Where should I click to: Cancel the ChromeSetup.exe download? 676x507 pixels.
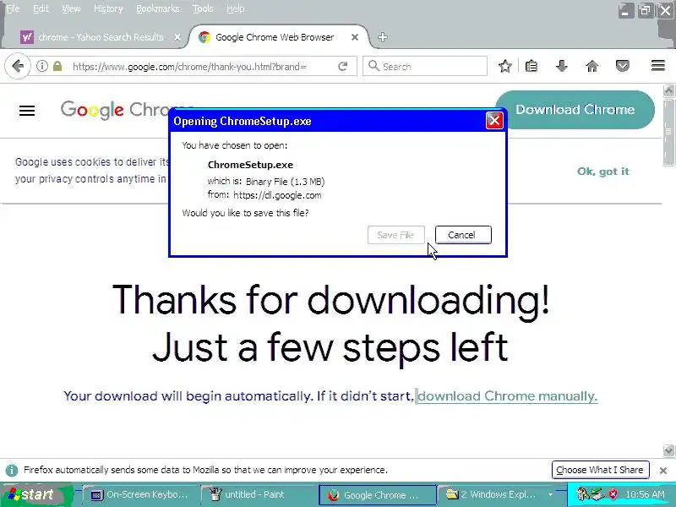coord(462,235)
